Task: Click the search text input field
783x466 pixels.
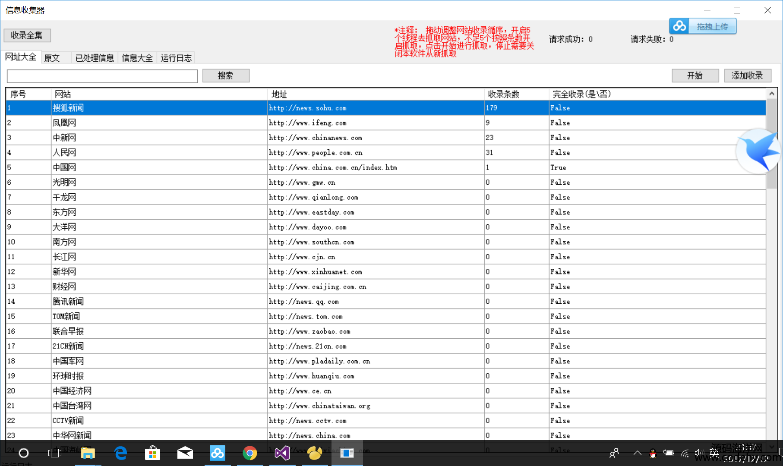Action: point(102,76)
